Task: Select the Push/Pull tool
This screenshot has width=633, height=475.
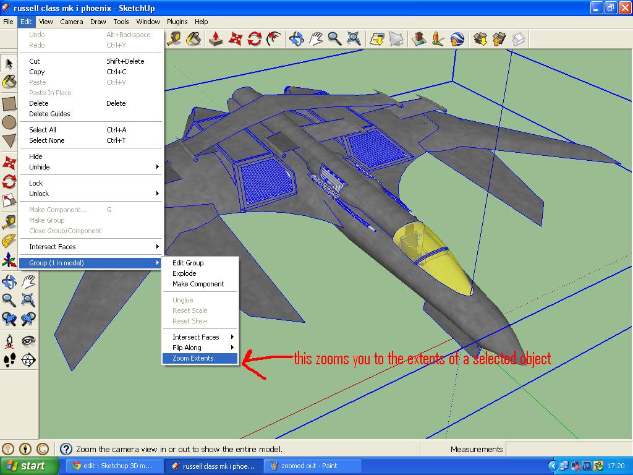Action: pyautogui.click(x=216, y=39)
